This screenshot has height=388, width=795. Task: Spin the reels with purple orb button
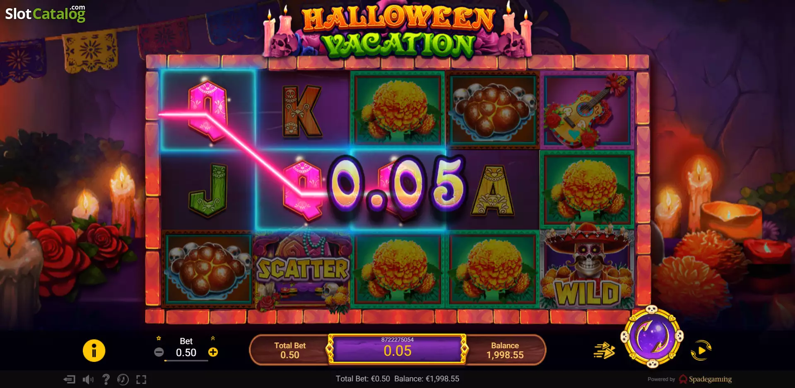(x=652, y=337)
